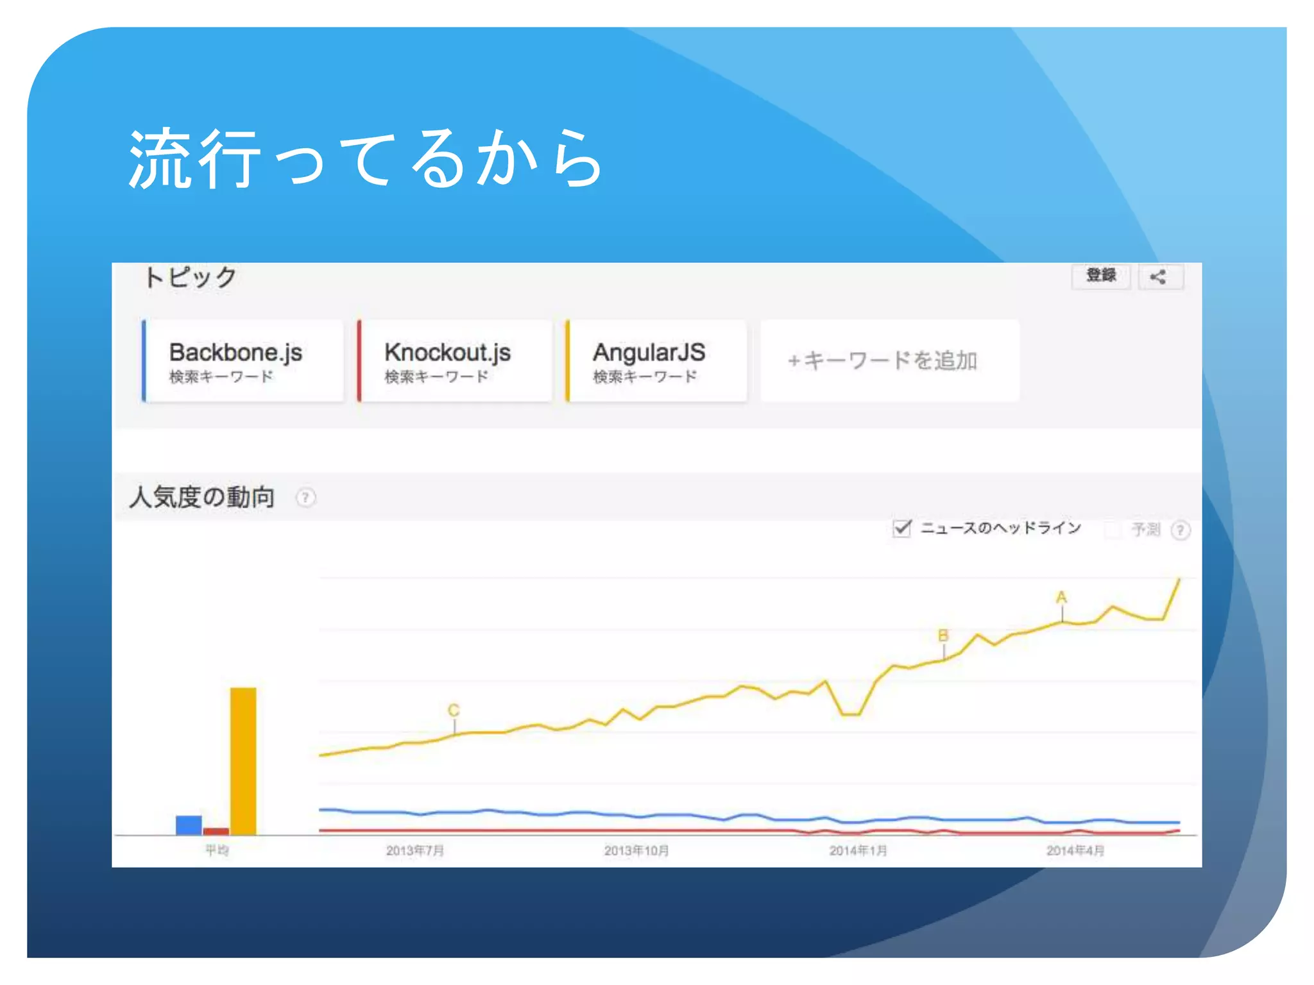The height and width of the screenshot is (985, 1314).
Task: Open help icon beside 人気度の動向
Action: coord(305,498)
